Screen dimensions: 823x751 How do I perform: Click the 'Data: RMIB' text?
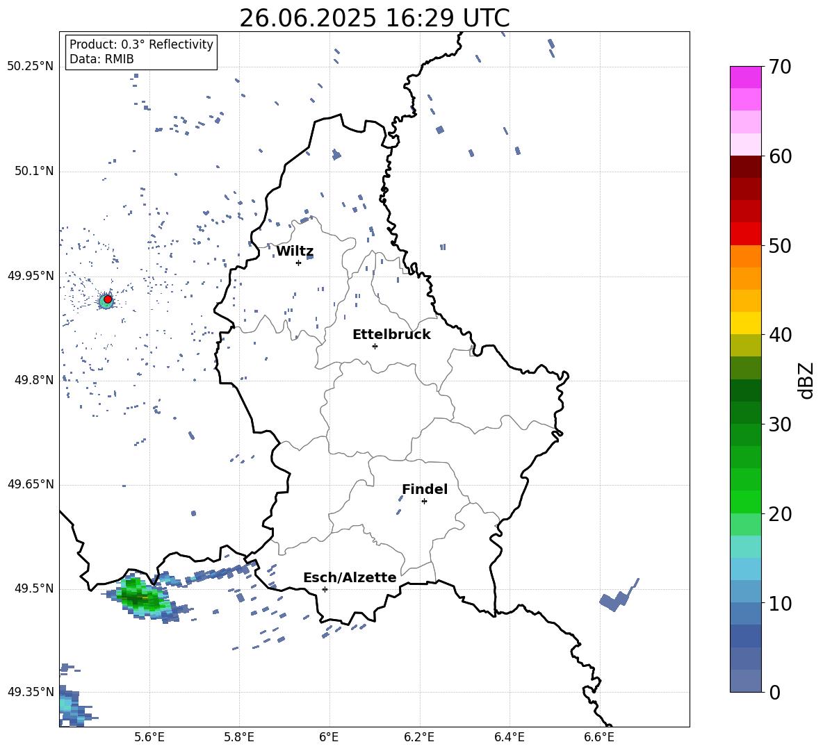tap(101, 59)
